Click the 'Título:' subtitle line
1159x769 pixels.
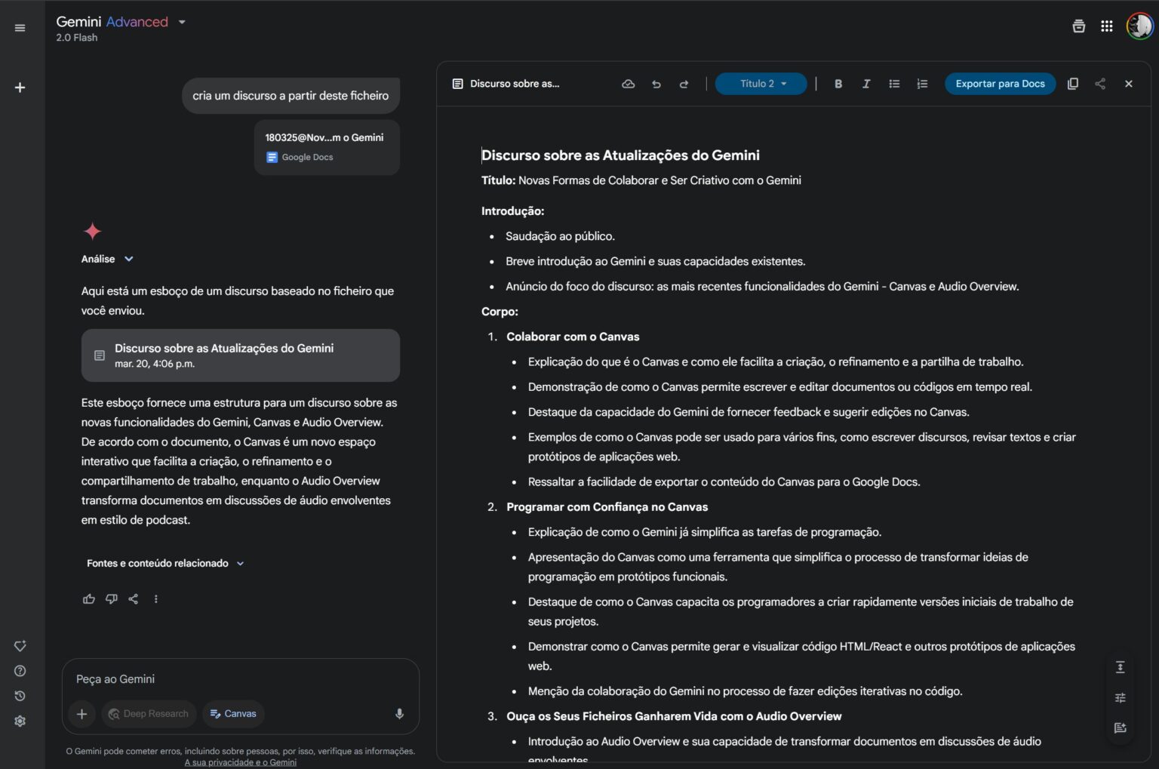pyautogui.click(x=641, y=180)
